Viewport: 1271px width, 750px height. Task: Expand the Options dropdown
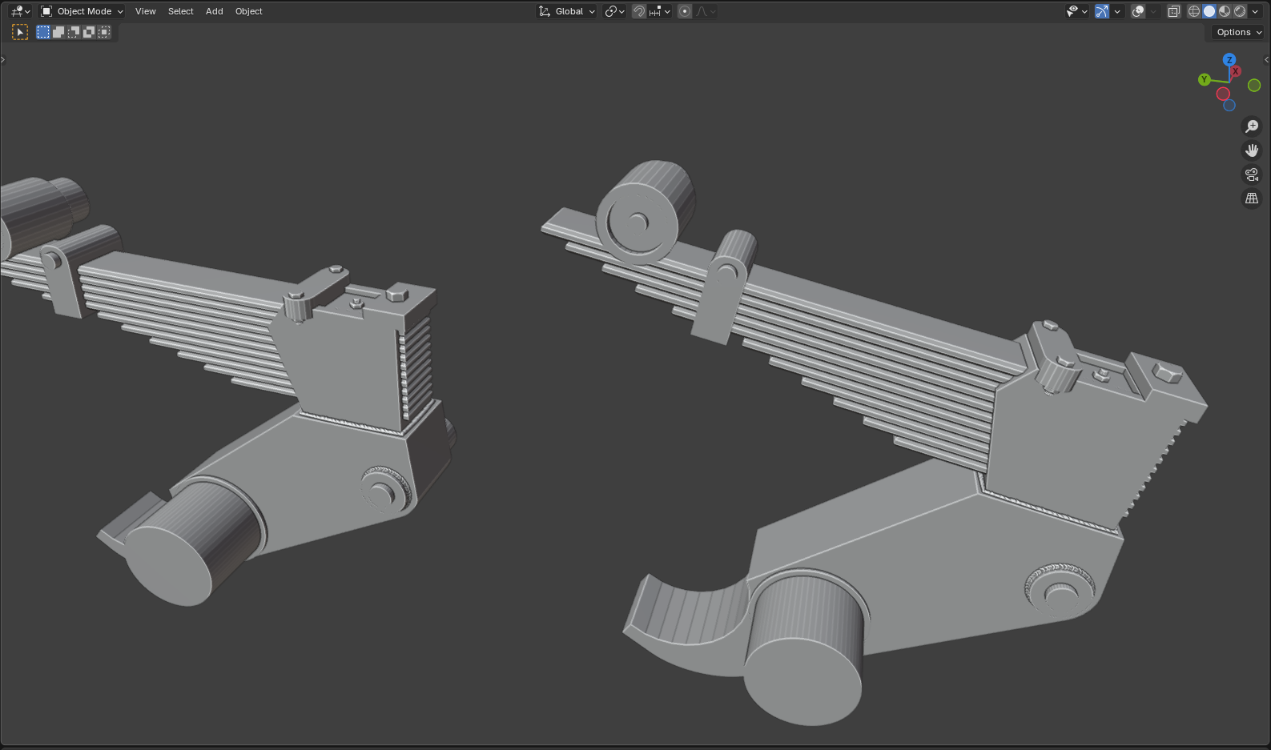click(x=1238, y=32)
